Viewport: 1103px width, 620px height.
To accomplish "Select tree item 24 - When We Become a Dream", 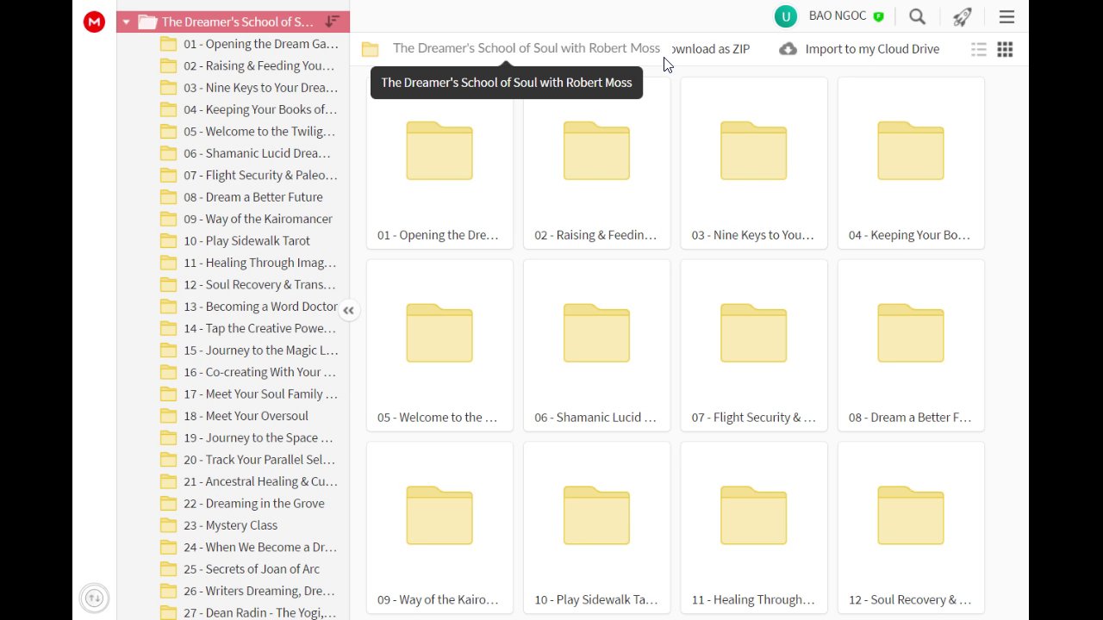I will click(249, 547).
